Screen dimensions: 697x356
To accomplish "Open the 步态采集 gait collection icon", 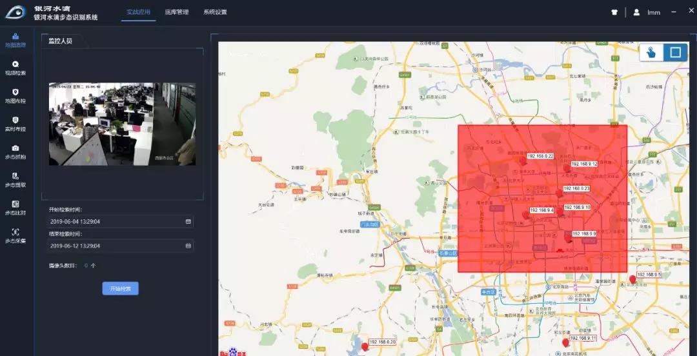I will pyautogui.click(x=15, y=232).
